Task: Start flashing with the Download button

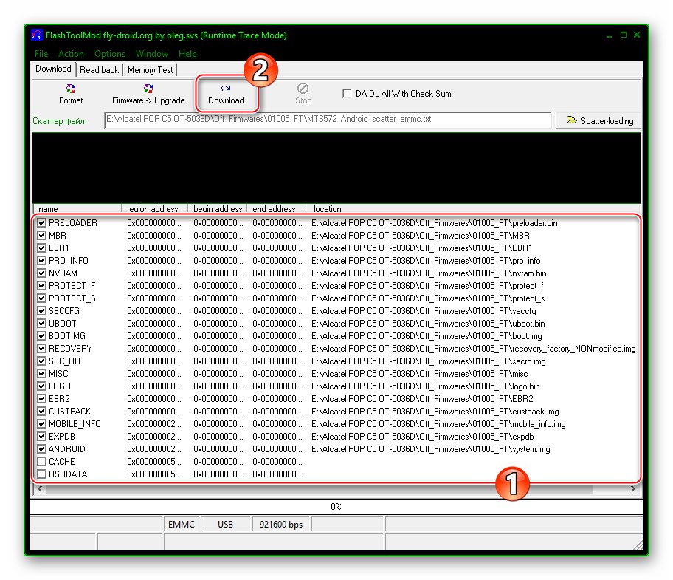Action: (226, 94)
